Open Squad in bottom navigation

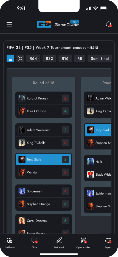click(108, 243)
